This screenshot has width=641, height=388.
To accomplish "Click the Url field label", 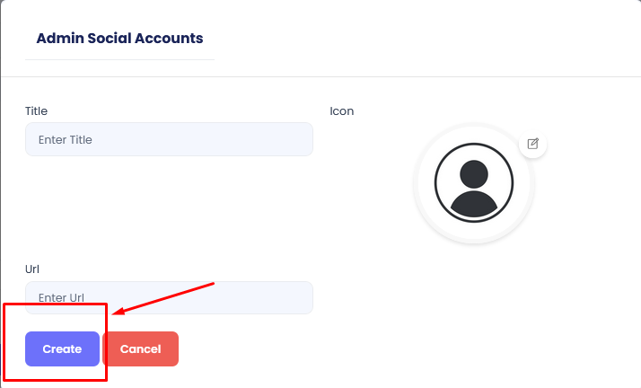I will tap(32, 269).
